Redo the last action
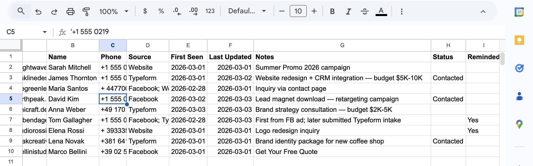 tap(54, 11)
